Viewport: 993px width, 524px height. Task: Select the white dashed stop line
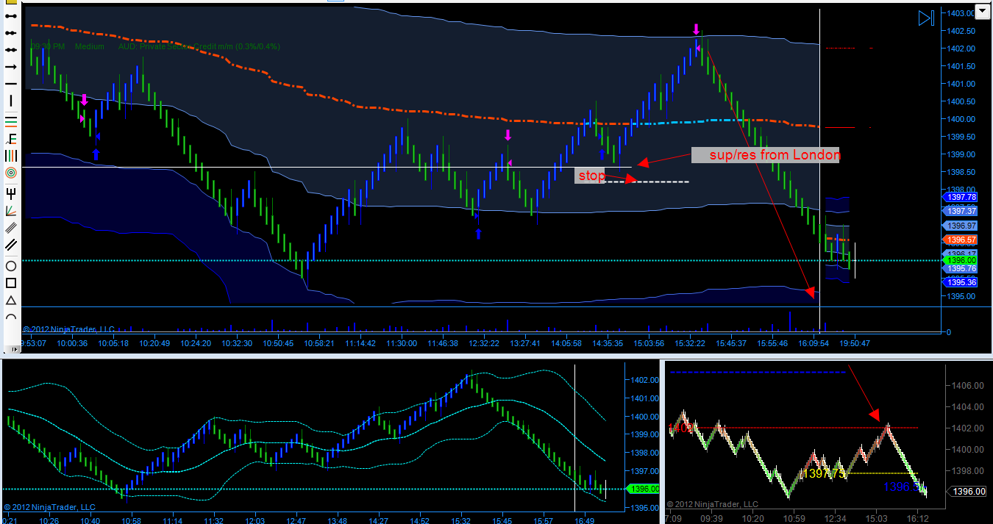click(x=646, y=182)
